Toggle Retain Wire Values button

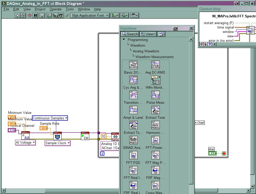click(x=49, y=16)
